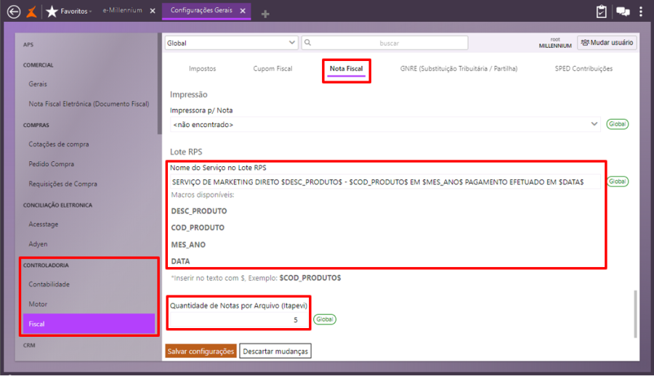
Task: Open Nota Fiscal Eletrônica sidebar item
Action: 89,104
